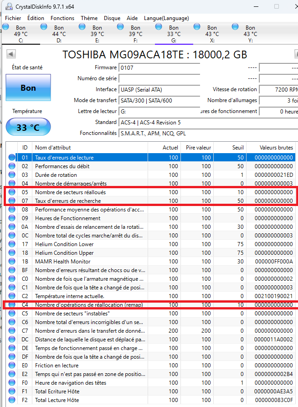Click the blue Bon health status button
Viewport: 298px width, 407px height.
pos(28,88)
